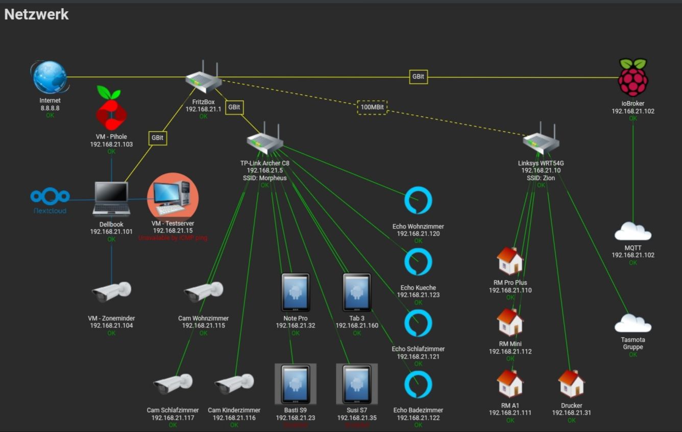Click Echo Wohnzimmer IP 192.168.21.120
The height and width of the screenshot is (432, 682).
click(x=418, y=234)
